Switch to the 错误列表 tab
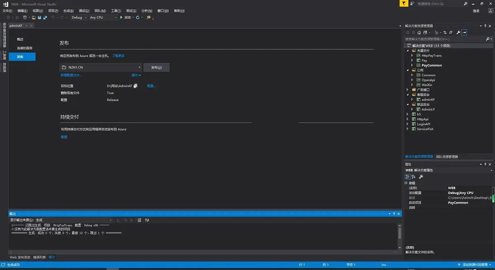Image resolution: width=495 pixels, height=270 pixels. coord(40,257)
